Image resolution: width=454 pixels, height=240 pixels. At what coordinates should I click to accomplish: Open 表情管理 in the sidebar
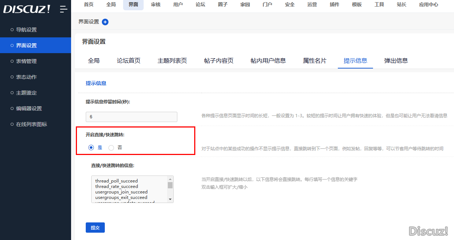26,61
